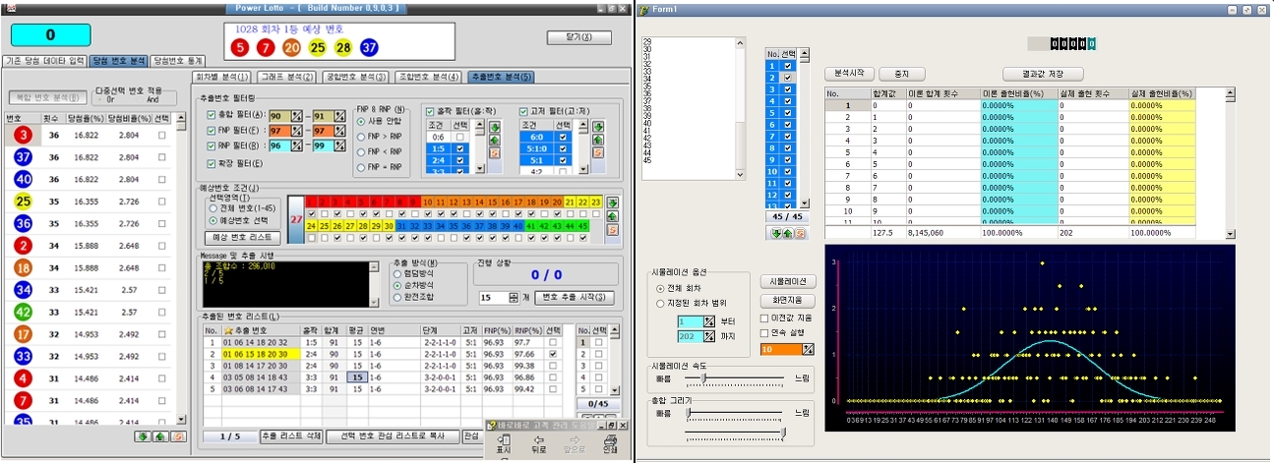Click the 표시 icon in help popup
This screenshot has height=463, width=1274.
coord(504,439)
